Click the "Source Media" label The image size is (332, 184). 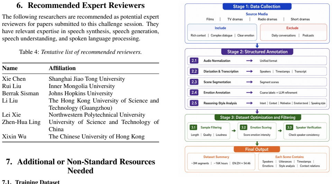(x=257, y=14)
